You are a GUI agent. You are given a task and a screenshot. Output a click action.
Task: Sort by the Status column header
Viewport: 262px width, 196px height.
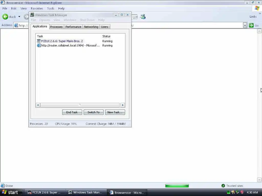[x=113, y=36]
